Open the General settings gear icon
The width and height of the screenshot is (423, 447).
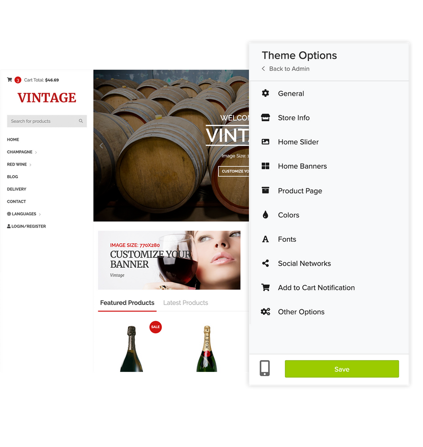pyautogui.click(x=265, y=93)
